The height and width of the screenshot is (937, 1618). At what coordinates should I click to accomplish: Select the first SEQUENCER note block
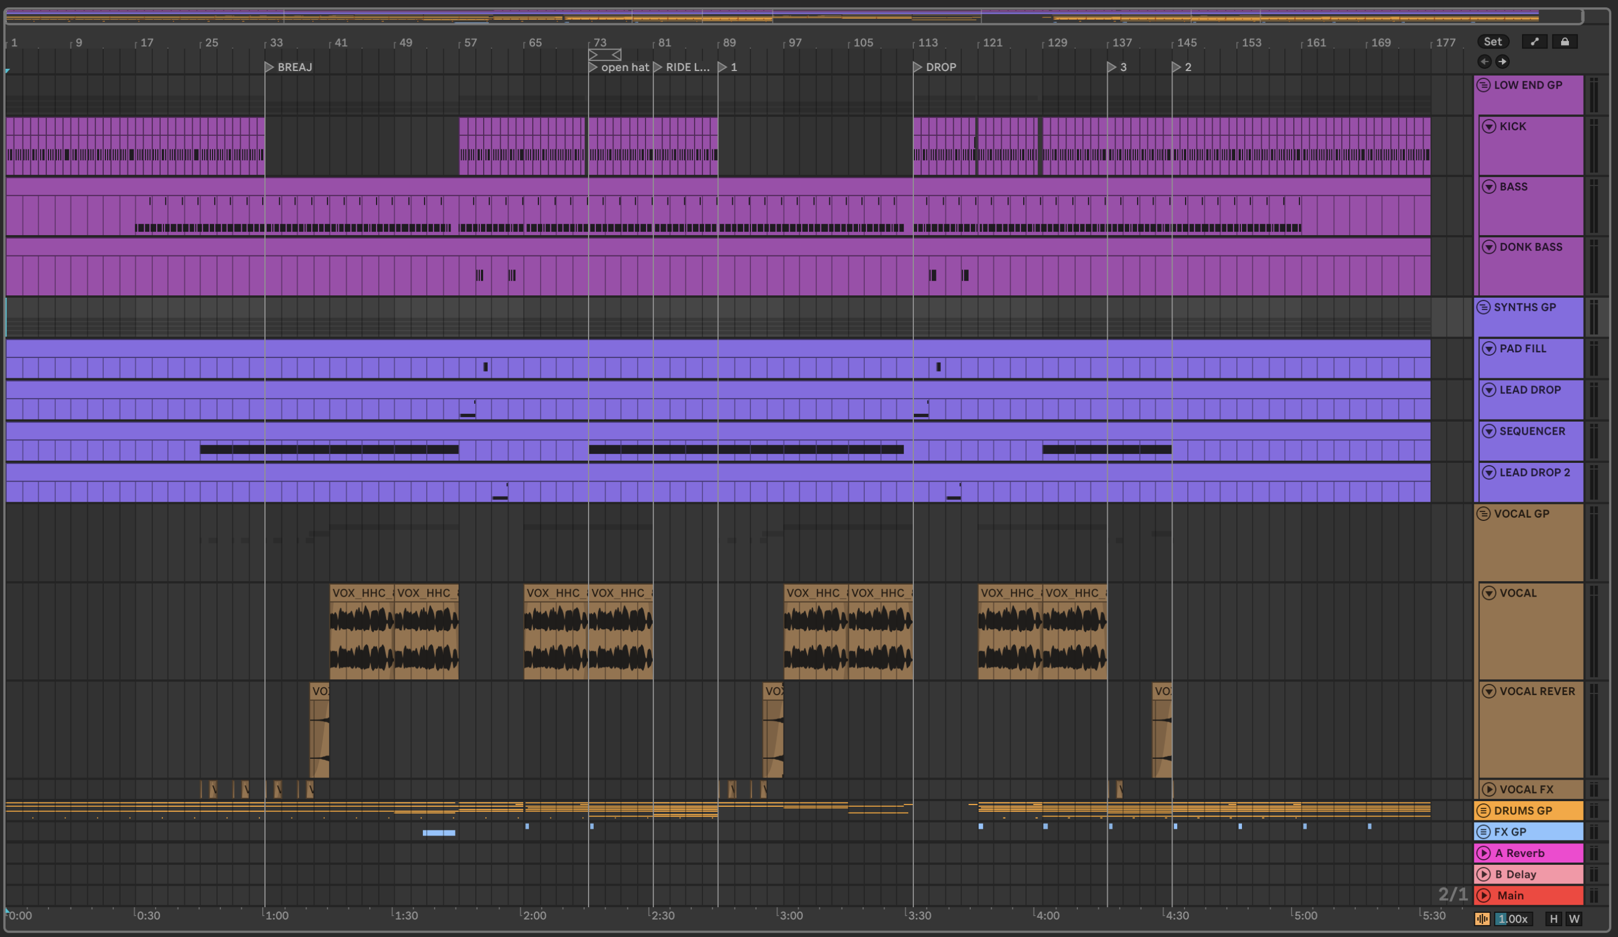[x=329, y=449]
